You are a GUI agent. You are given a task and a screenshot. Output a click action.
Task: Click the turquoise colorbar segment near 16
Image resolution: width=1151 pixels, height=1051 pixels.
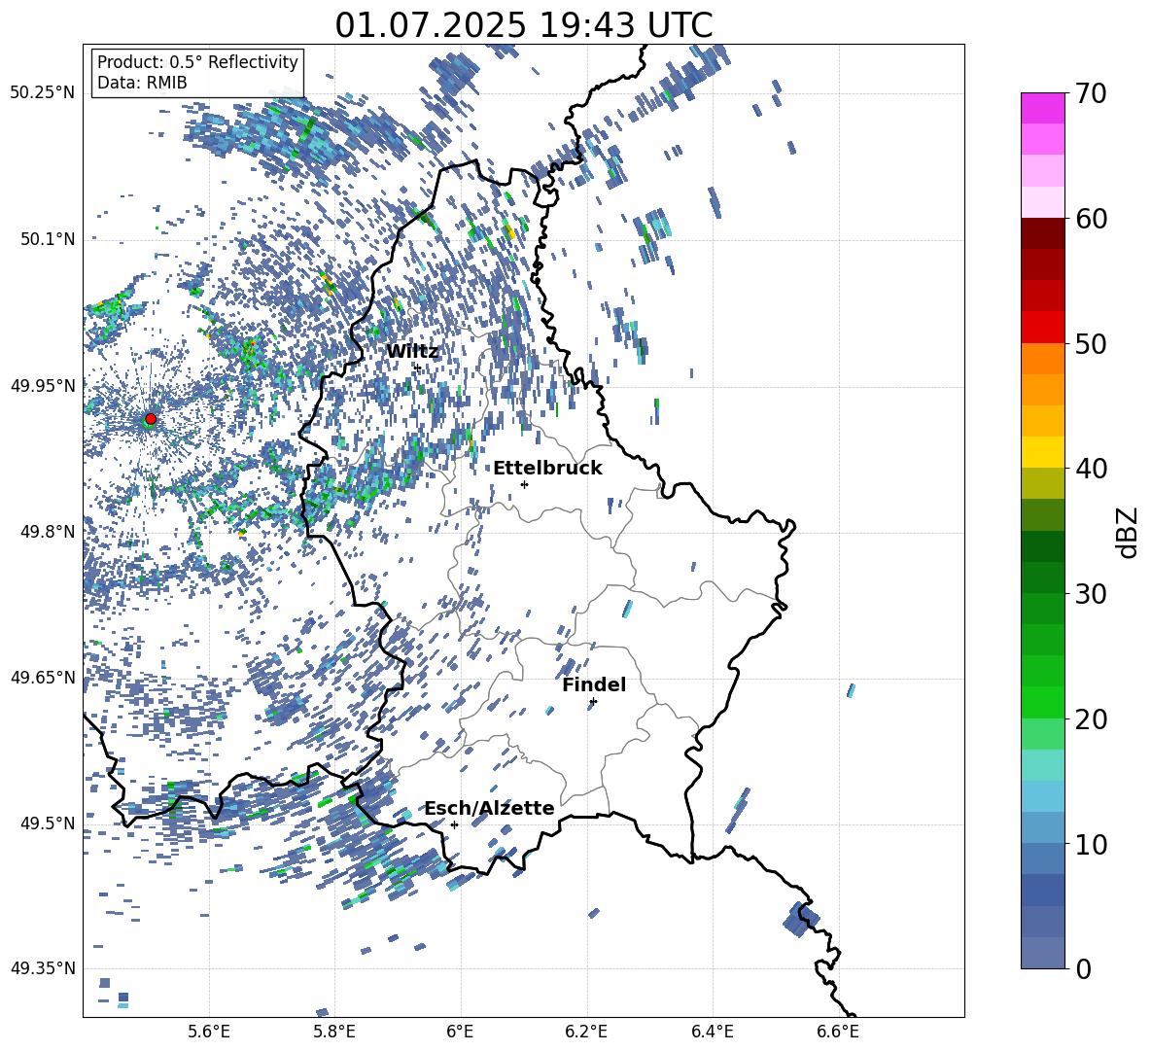coord(1043,765)
